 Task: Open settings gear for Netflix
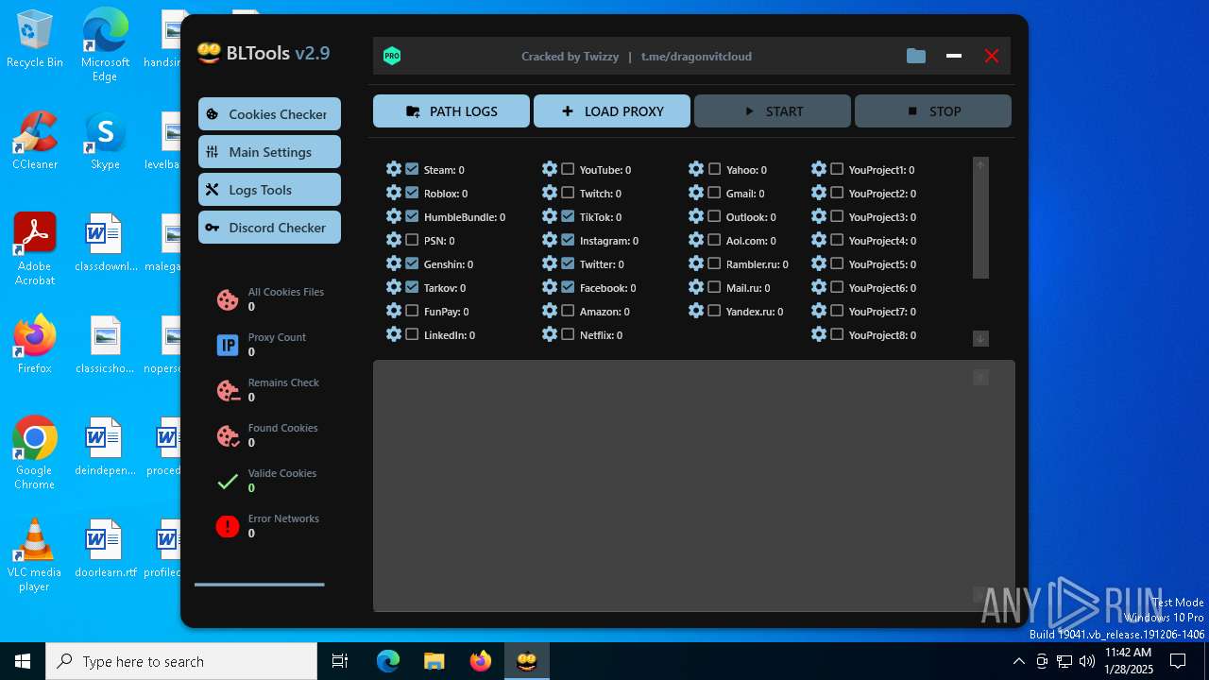(x=550, y=334)
